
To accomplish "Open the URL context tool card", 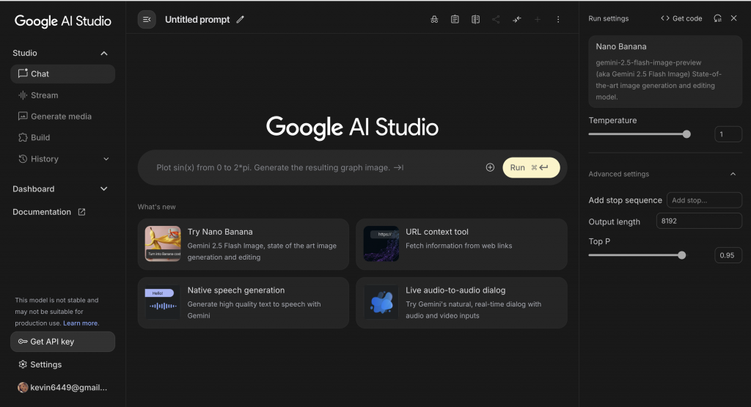I will tap(461, 244).
